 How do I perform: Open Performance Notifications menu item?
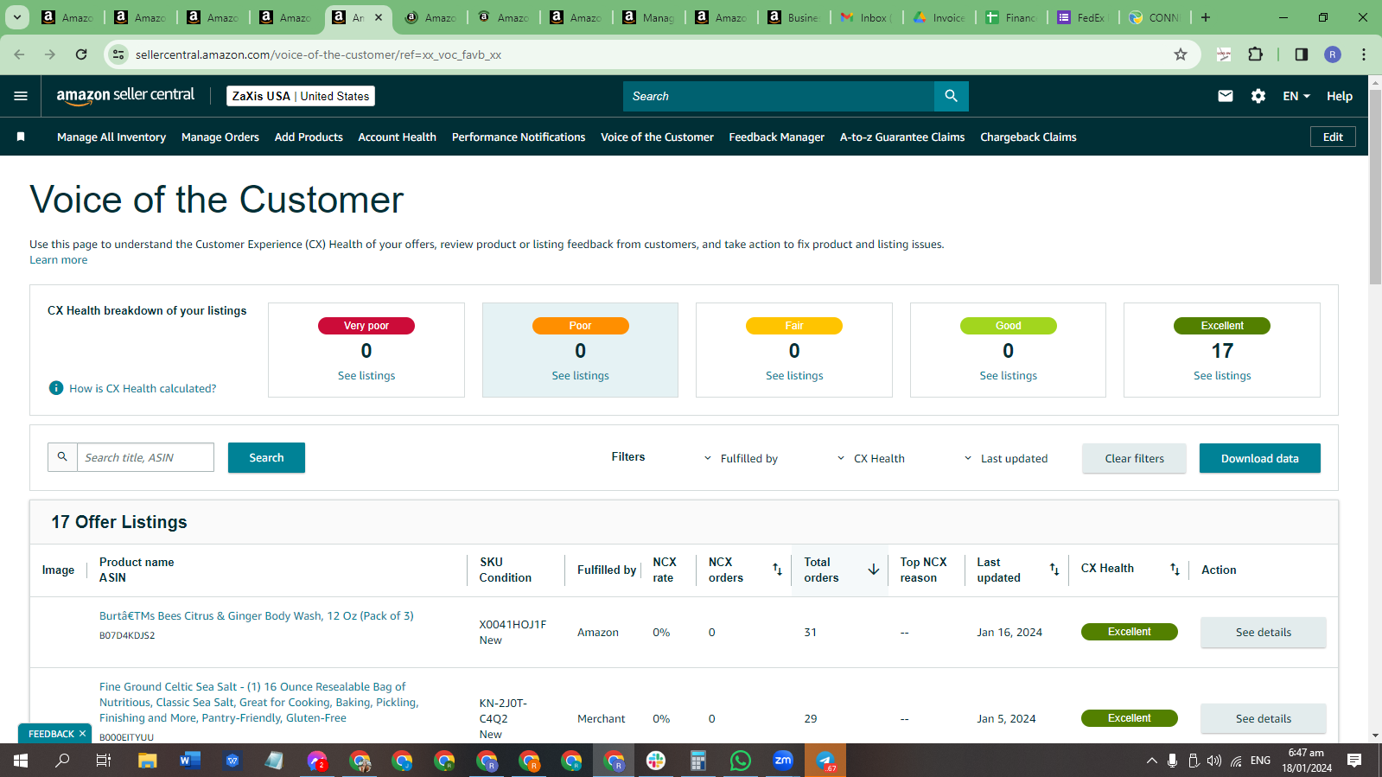tap(519, 137)
